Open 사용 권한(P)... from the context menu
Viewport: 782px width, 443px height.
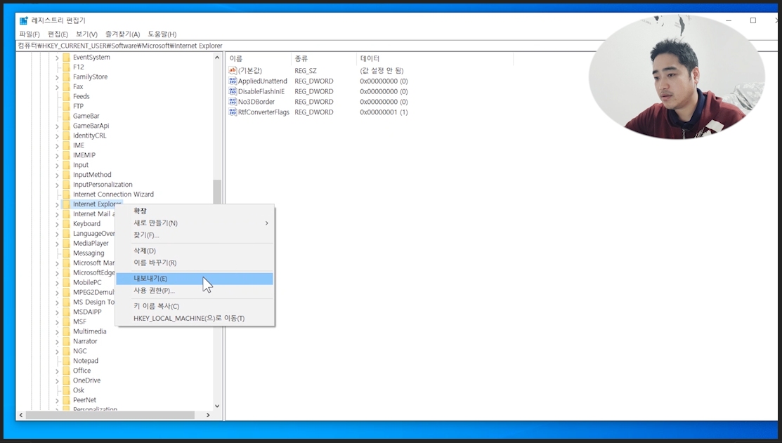[x=195, y=291]
